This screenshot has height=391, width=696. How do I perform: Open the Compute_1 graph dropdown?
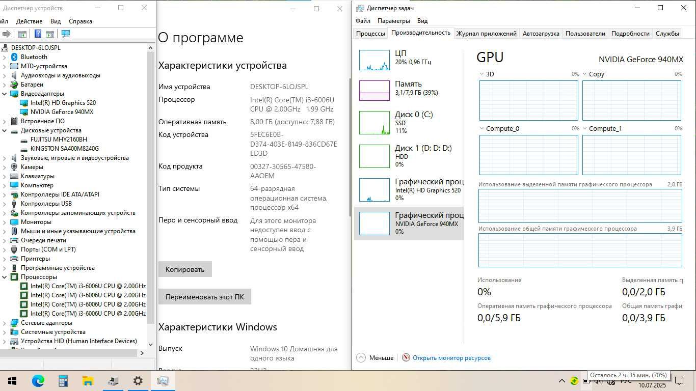tap(585, 129)
